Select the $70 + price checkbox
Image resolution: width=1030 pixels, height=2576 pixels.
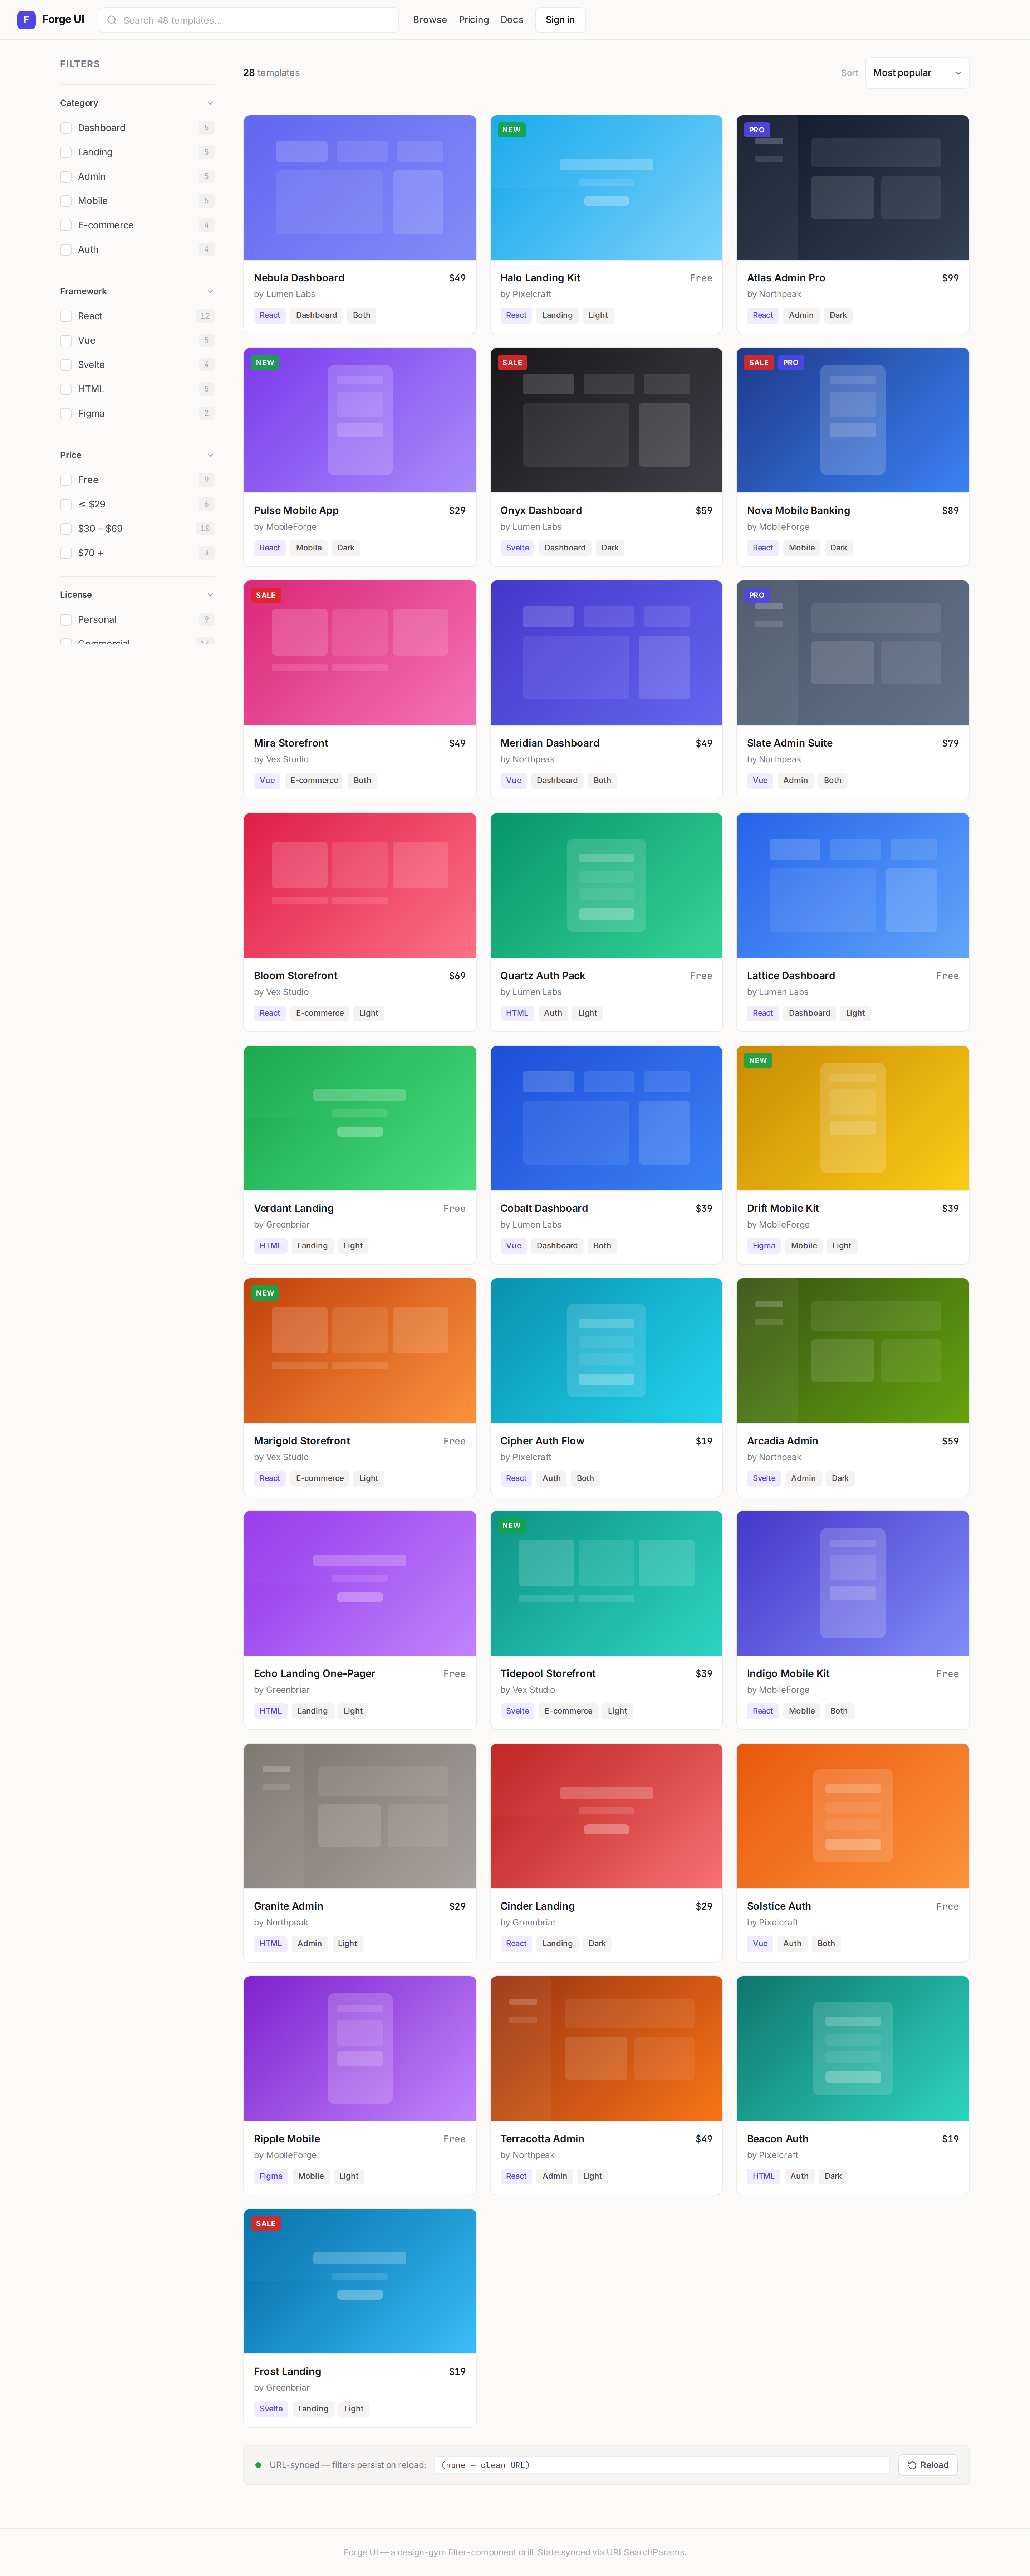pyautogui.click(x=66, y=553)
